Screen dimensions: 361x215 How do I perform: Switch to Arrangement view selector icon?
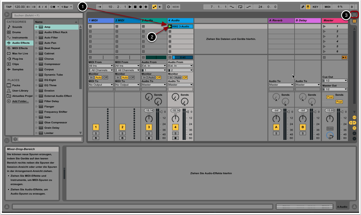(x=355, y=15)
